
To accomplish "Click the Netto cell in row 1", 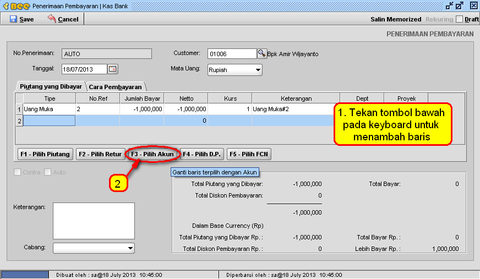I will [186, 109].
